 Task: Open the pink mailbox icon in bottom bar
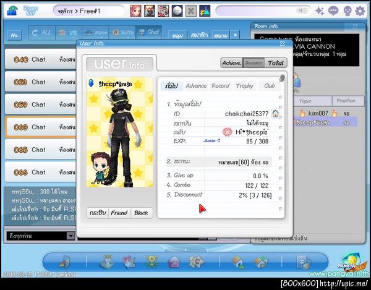click(174, 263)
